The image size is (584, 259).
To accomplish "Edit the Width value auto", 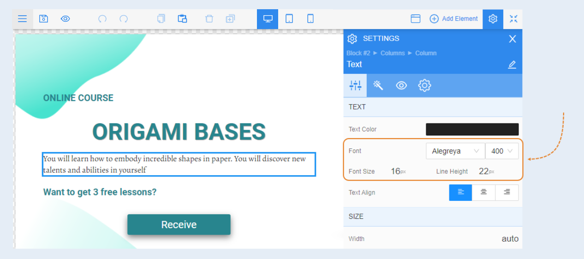I will [x=510, y=239].
